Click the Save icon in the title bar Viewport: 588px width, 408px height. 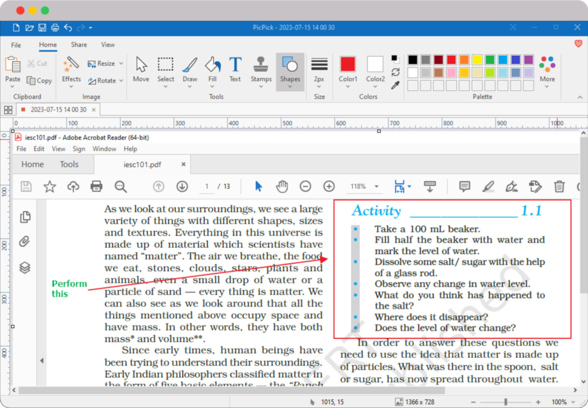pyautogui.click(x=42, y=28)
